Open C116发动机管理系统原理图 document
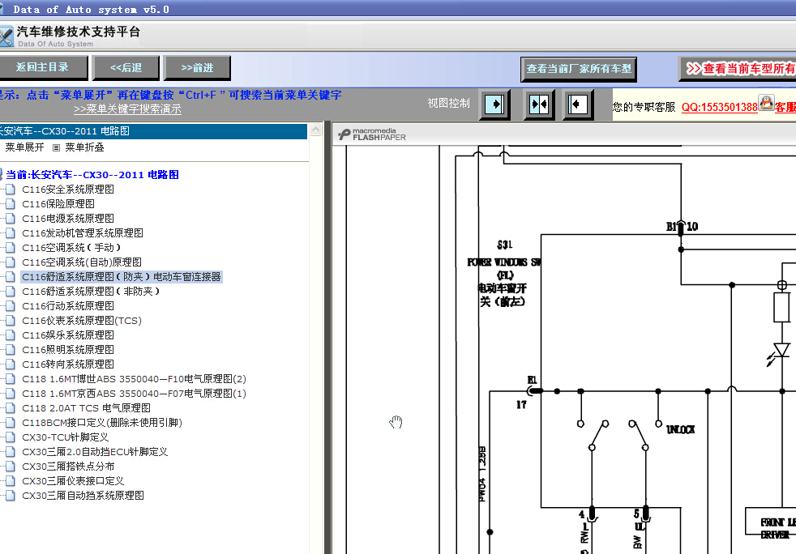The width and height of the screenshot is (796, 554). pyautogui.click(x=83, y=233)
